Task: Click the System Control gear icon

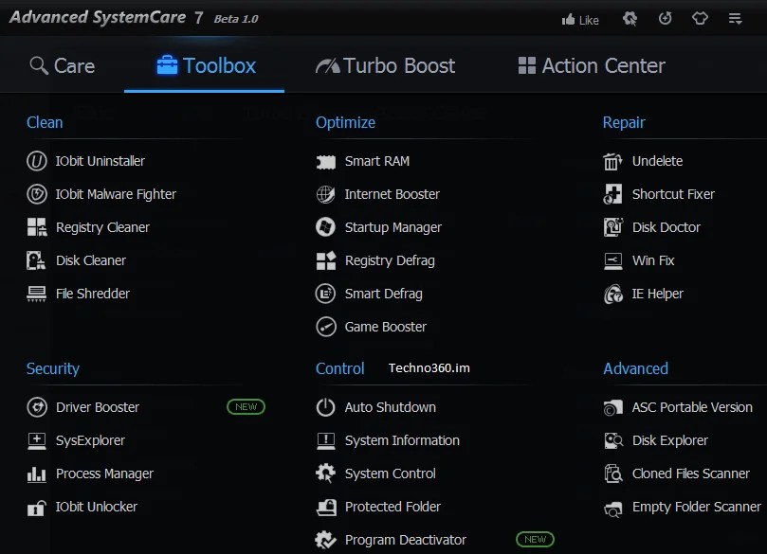Action: 326,474
